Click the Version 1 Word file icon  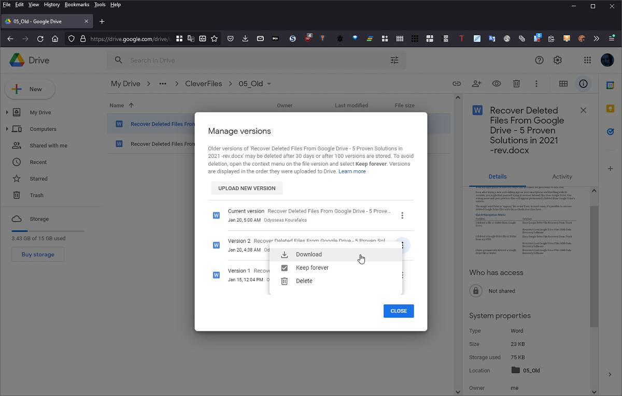216,275
